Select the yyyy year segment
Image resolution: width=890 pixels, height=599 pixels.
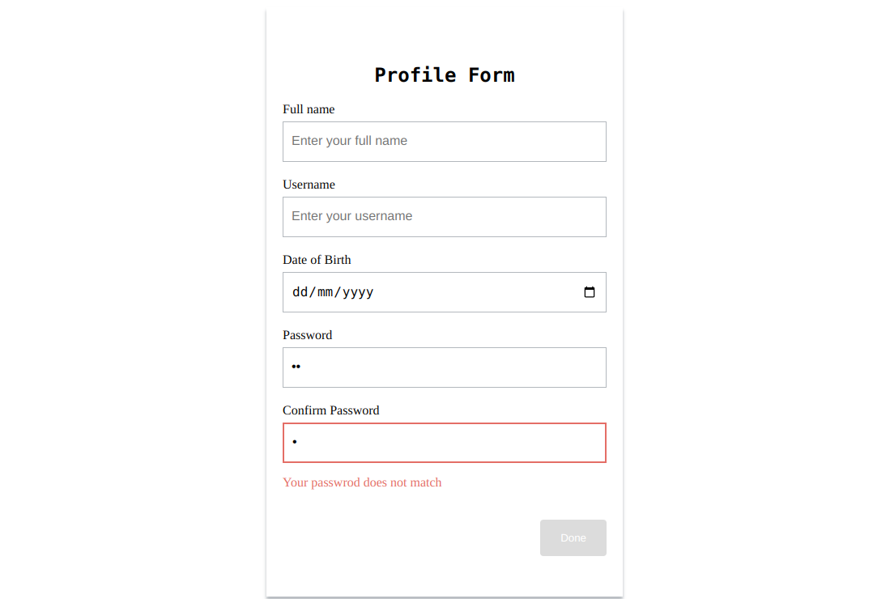click(x=358, y=292)
